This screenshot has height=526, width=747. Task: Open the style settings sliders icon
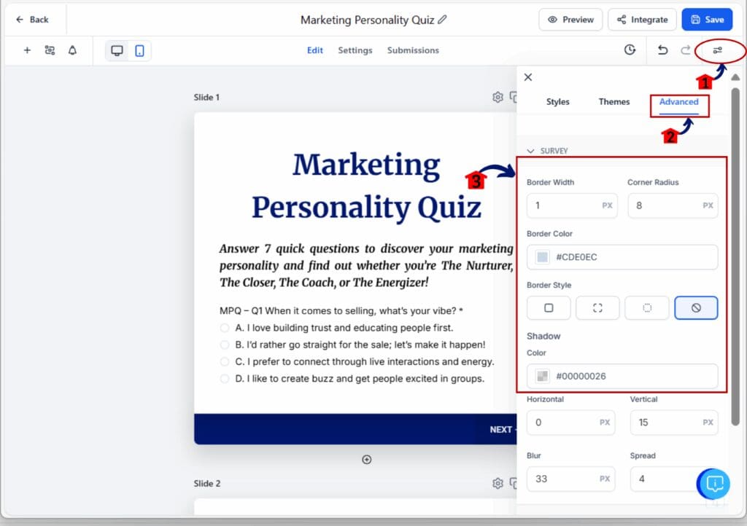(719, 50)
